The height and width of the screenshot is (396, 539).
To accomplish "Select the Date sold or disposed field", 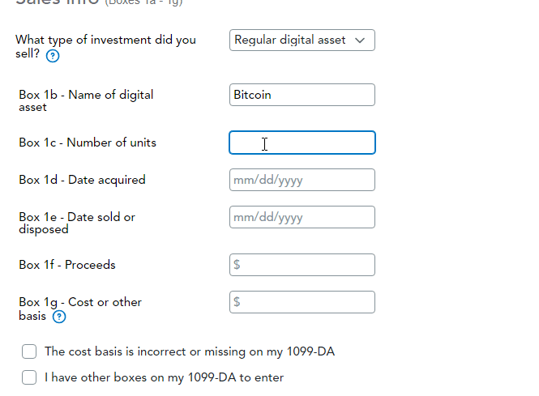I will click(x=302, y=217).
